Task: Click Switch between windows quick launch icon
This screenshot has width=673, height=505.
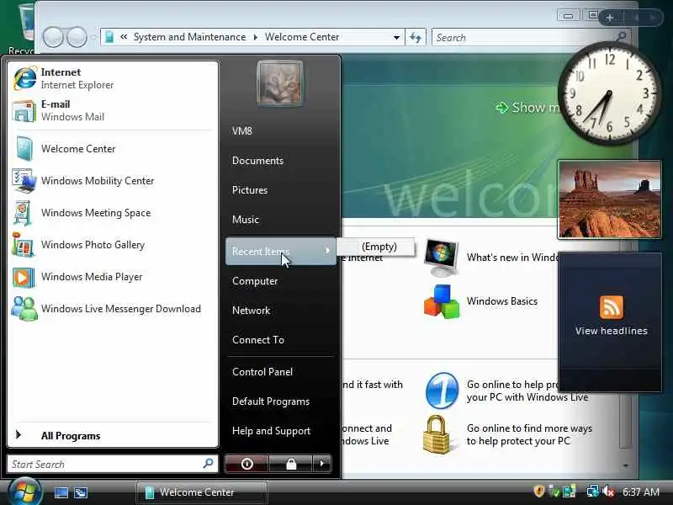Action: [x=81, y=492]
